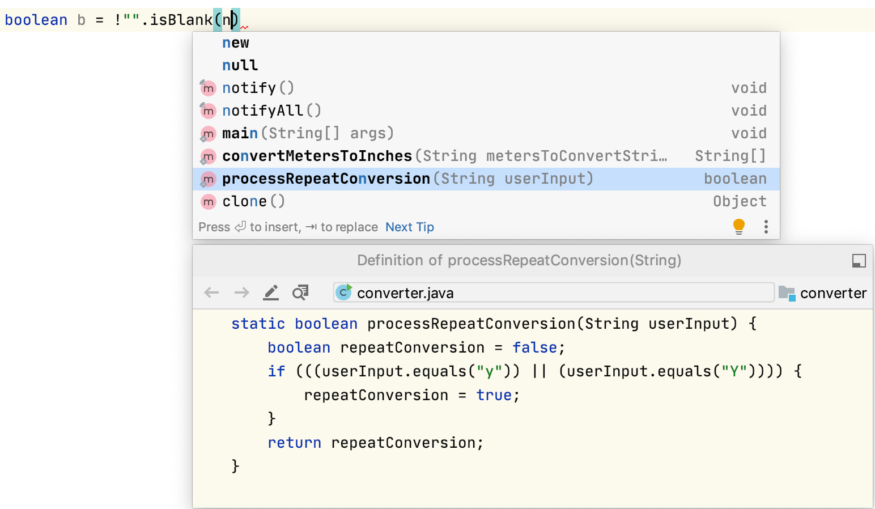
Task: Click the 'Object' return type of clone
Action: (x=740, y=201)
